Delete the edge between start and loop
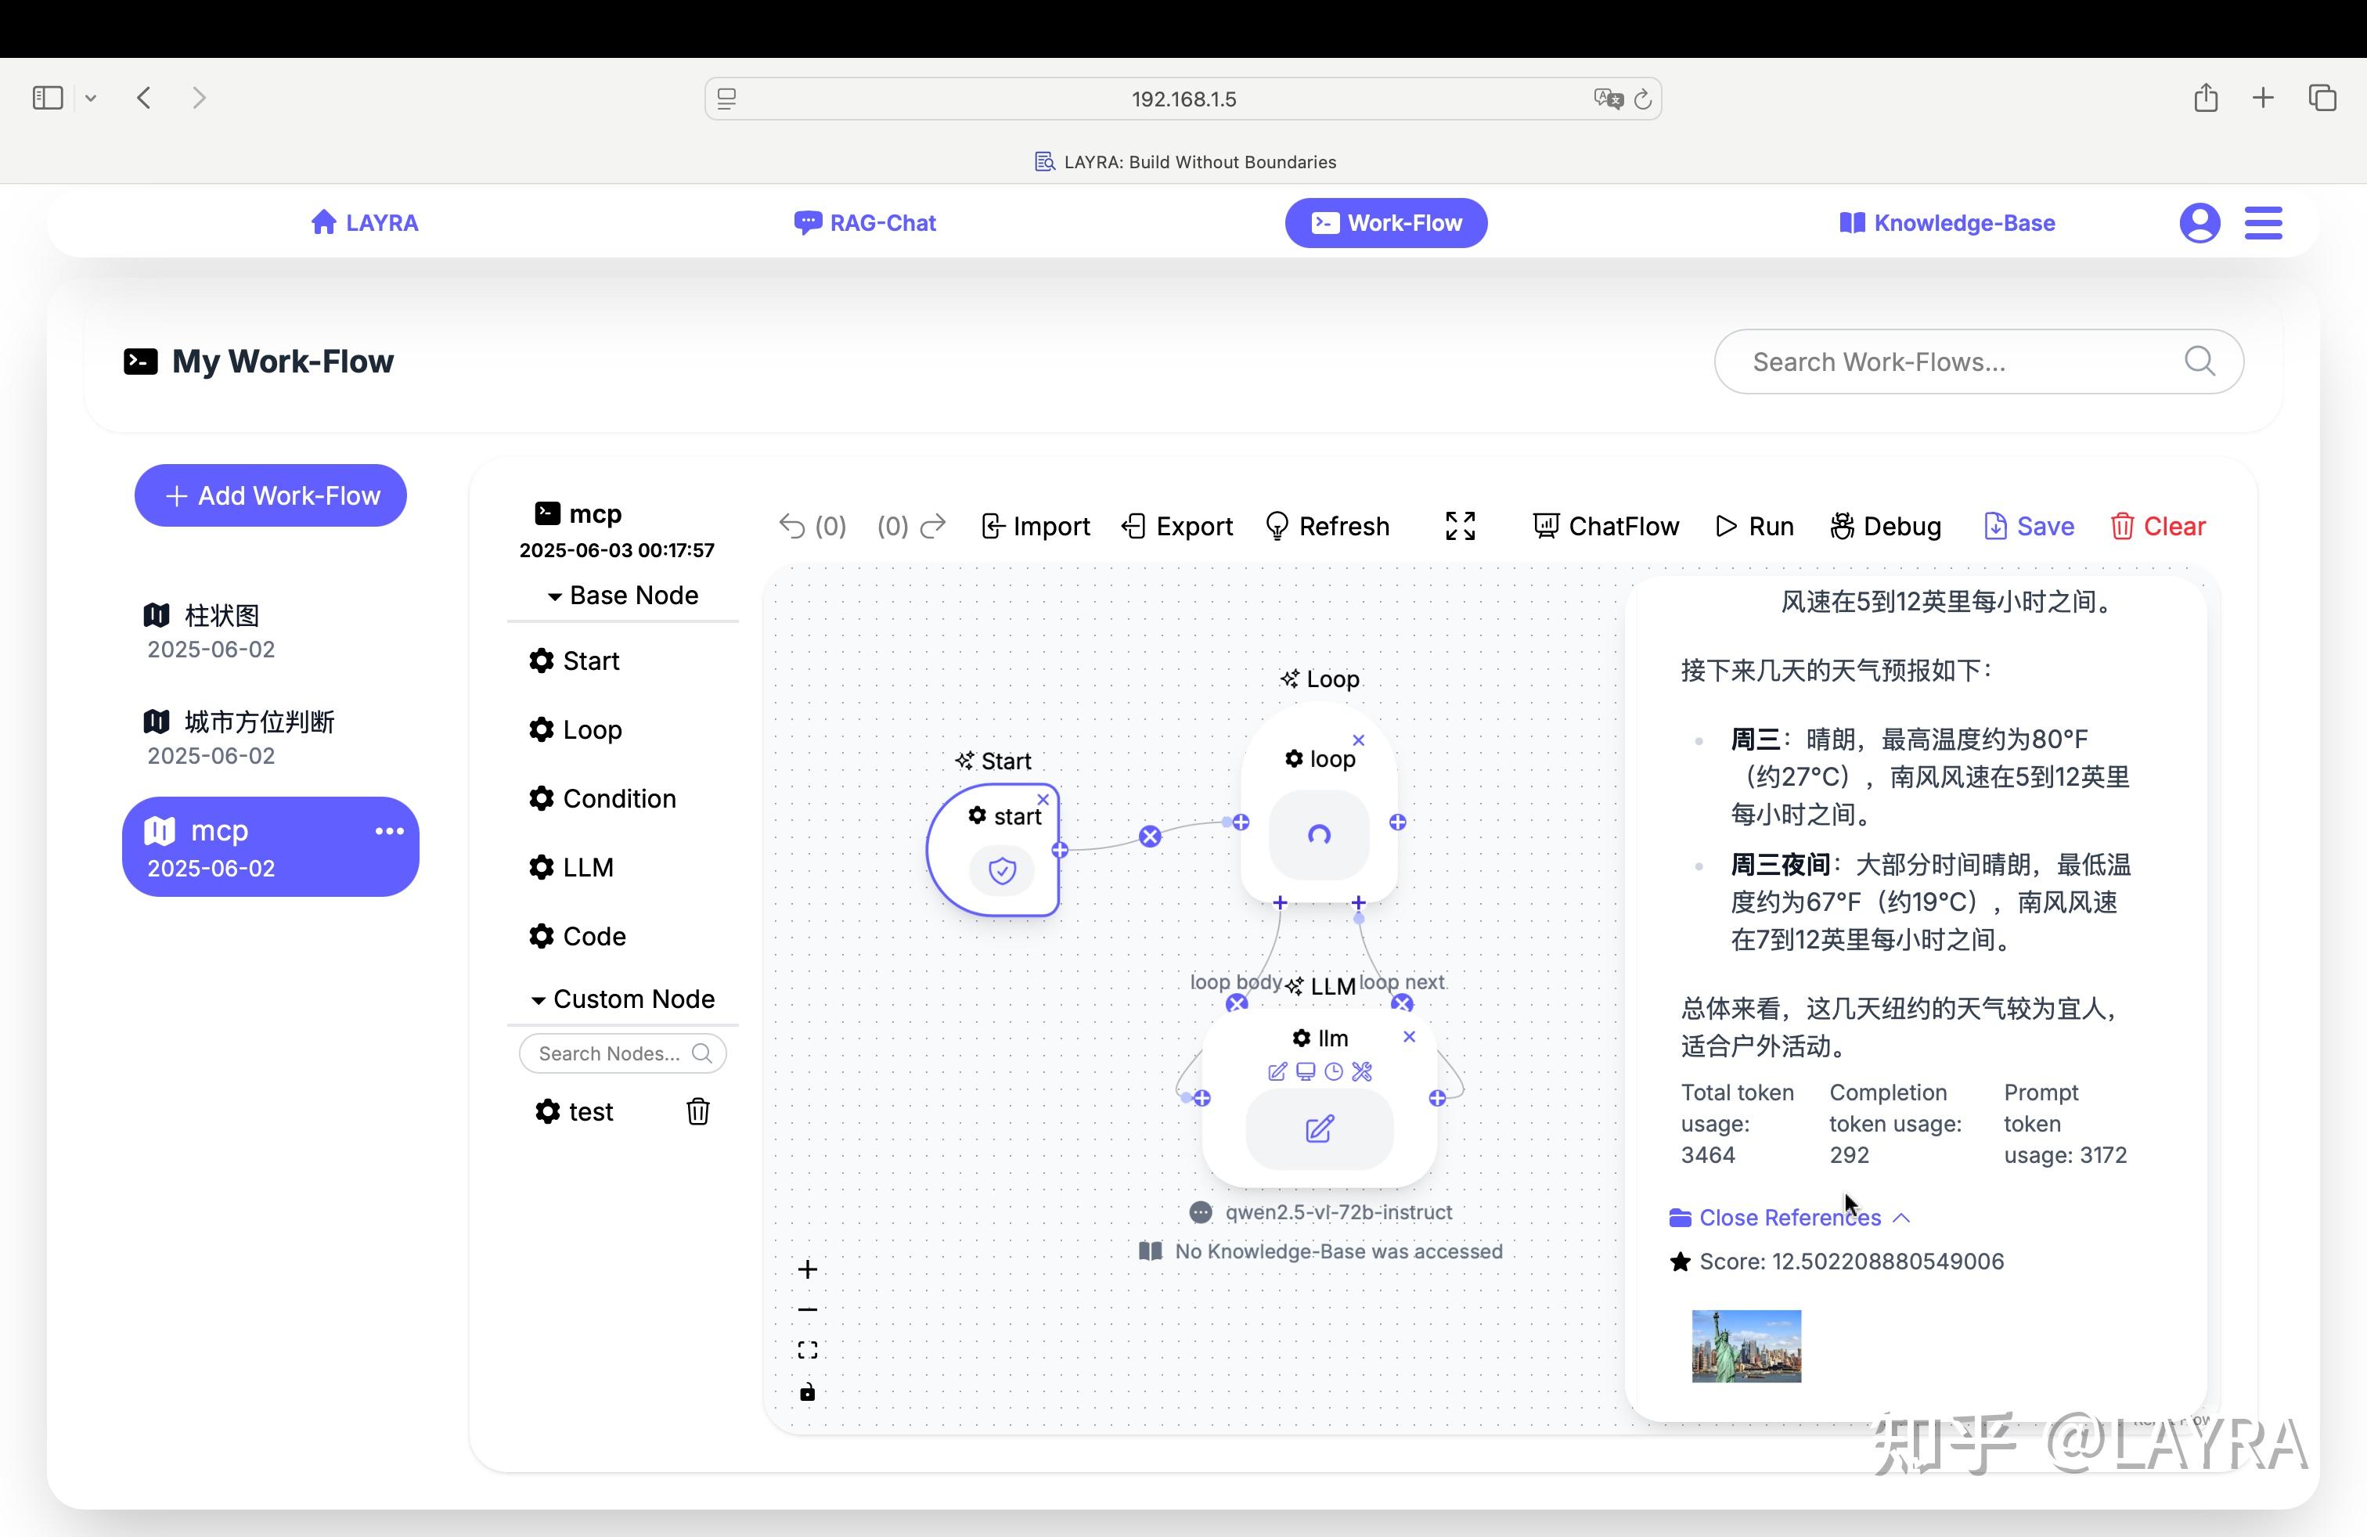 click(x=1151, y=836)
